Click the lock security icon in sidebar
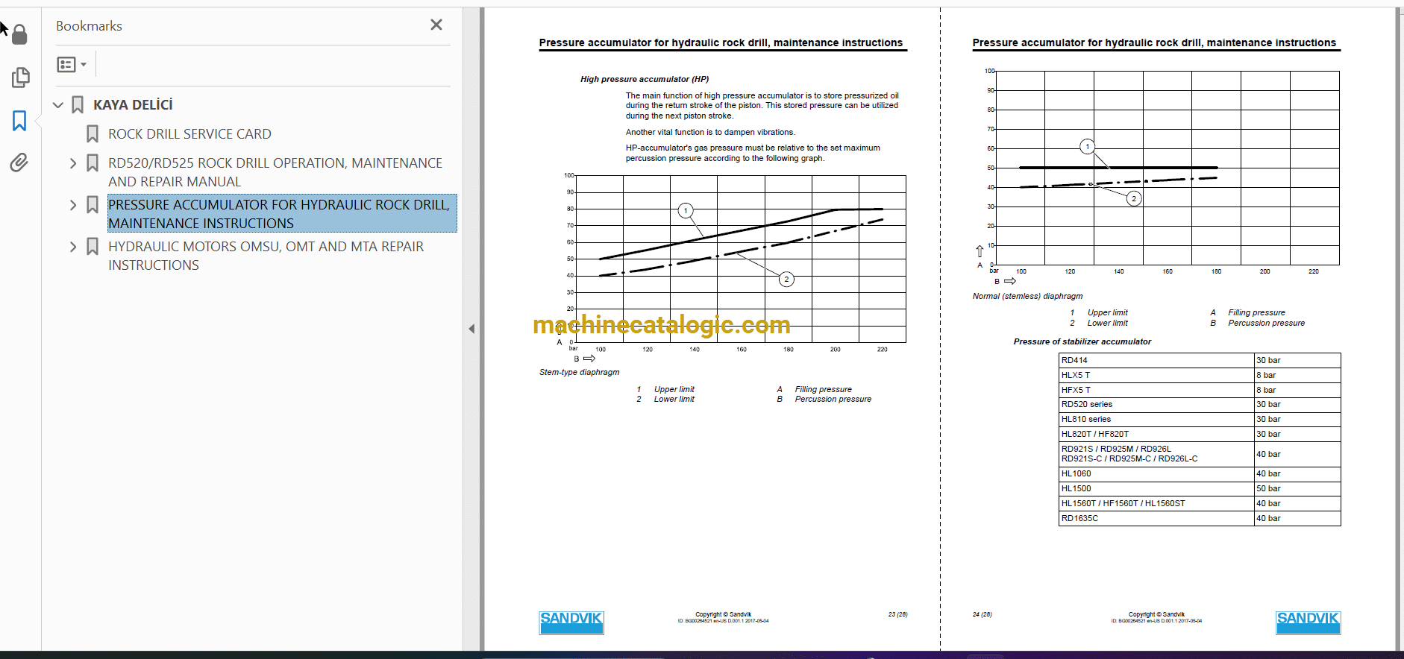 point(19,34)
